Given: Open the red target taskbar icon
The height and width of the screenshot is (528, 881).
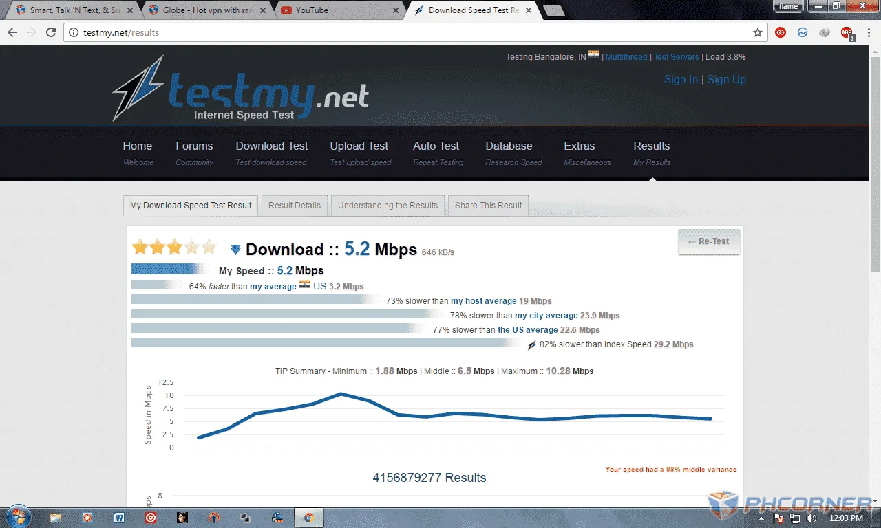Looking at the screenshot, I should [151, 518].
